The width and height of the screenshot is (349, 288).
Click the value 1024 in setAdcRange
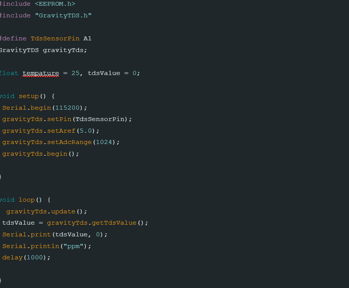pos(104,142)
